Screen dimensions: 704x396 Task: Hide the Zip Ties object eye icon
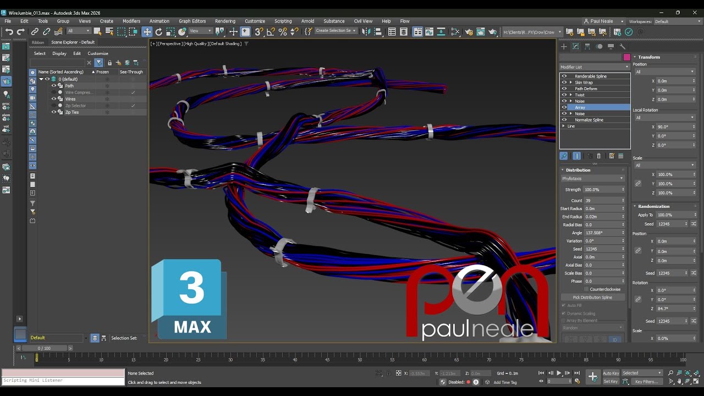[54, 112]
